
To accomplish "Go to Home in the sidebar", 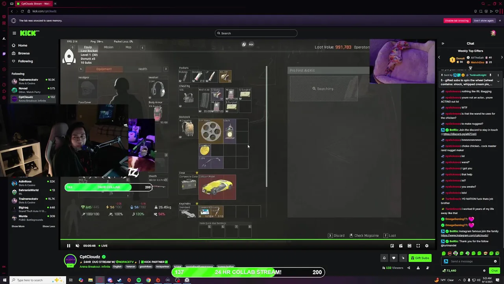I will [x=20, y=45].
